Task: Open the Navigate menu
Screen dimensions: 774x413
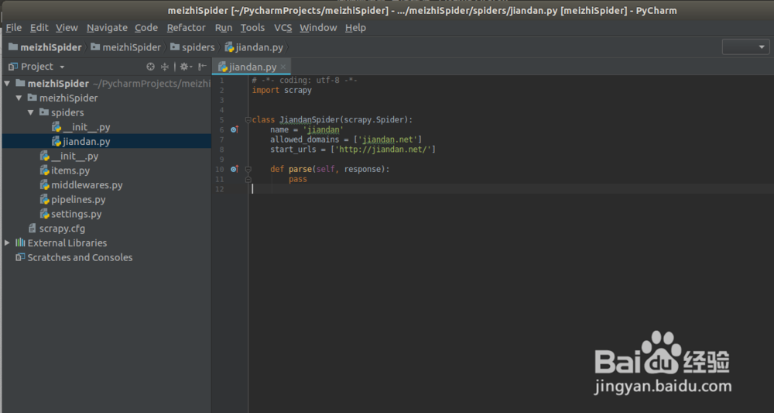Action: pos(107,28)
